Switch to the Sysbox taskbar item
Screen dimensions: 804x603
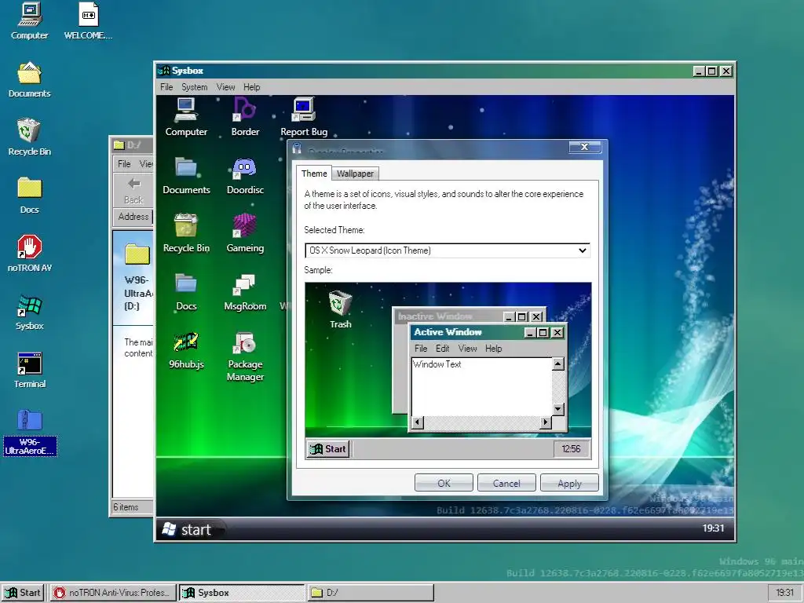coord(242,593)
